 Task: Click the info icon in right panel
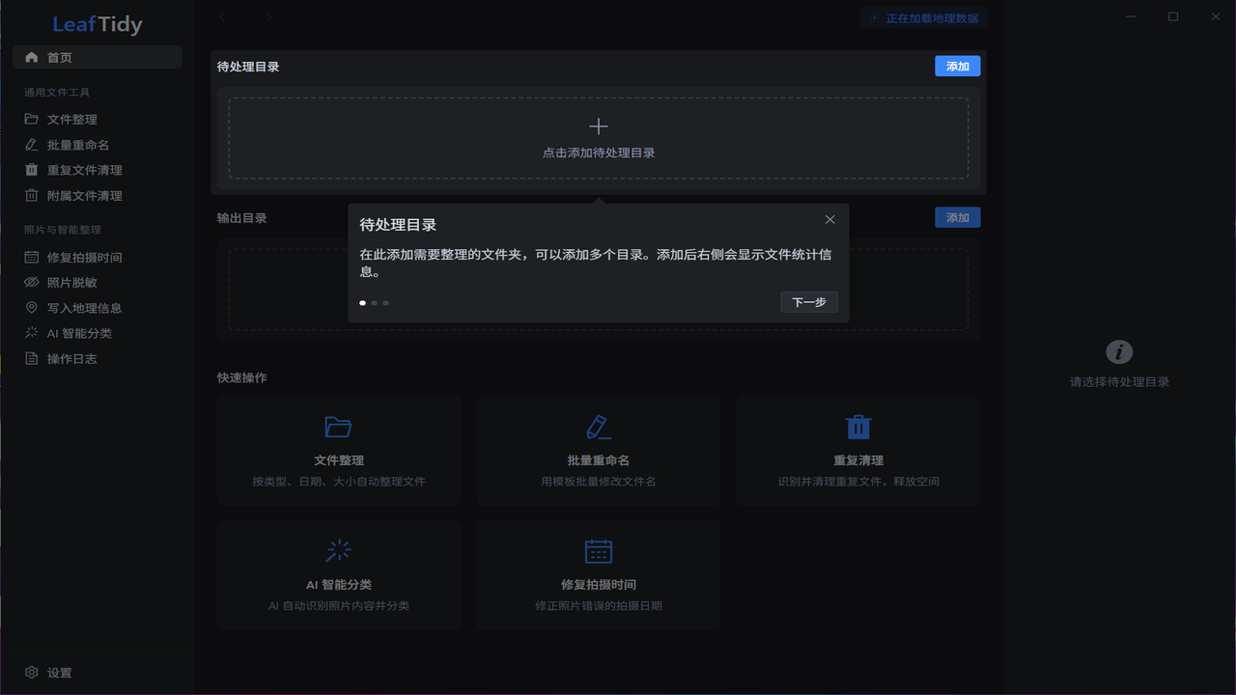(x=1119, y=352)
